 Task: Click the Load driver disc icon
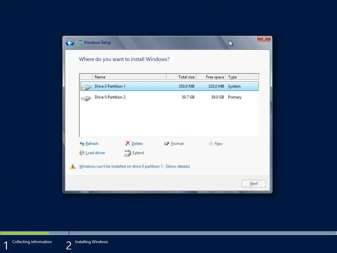(x=82, y=153)
